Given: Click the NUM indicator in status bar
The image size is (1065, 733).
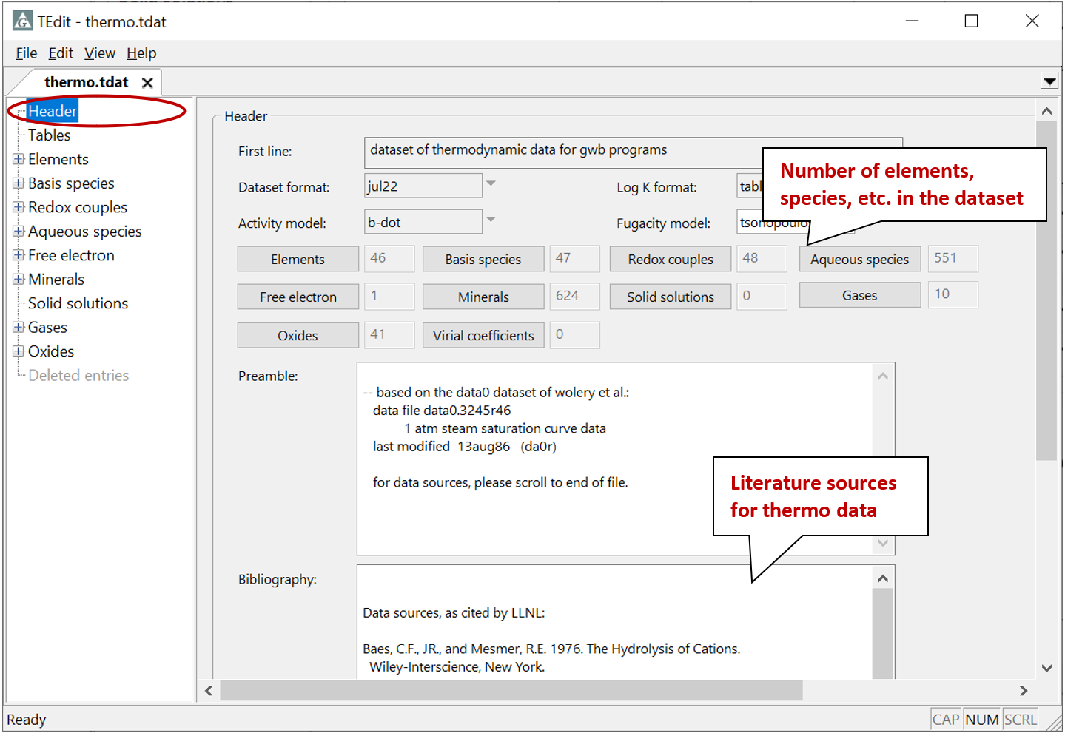Looking at the screenshot, I should click(x=982, y=720).
